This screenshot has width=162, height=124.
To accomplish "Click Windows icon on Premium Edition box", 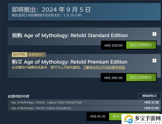I will [x=154, y=61].
